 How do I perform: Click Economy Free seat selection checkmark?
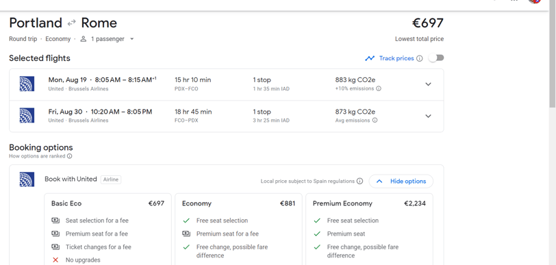click(186, 220)
